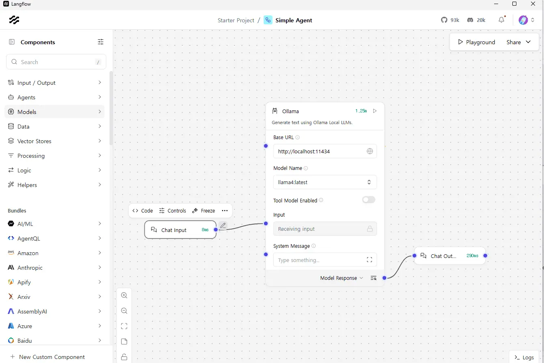Screen dimensions: 544x363
Task: Click the Model Response output port
Action: coord(384,278)
